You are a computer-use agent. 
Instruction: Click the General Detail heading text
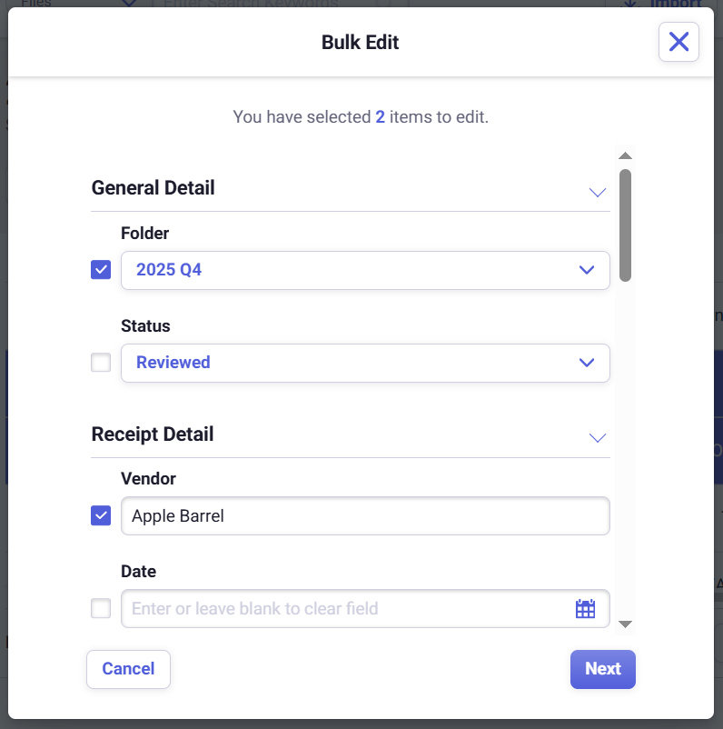pyautogui.click(x=154, y=188)
